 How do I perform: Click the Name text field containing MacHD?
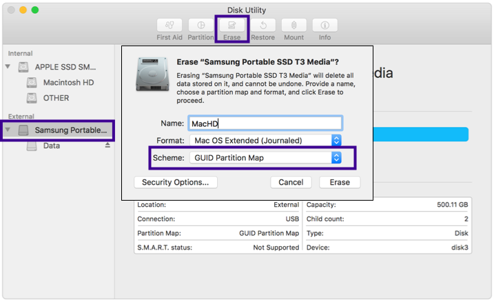coord(265,123)
